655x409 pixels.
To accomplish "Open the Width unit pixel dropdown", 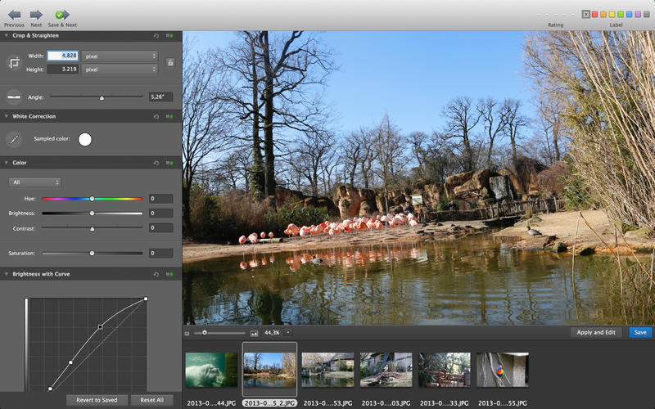I will (x=119, y=56).
